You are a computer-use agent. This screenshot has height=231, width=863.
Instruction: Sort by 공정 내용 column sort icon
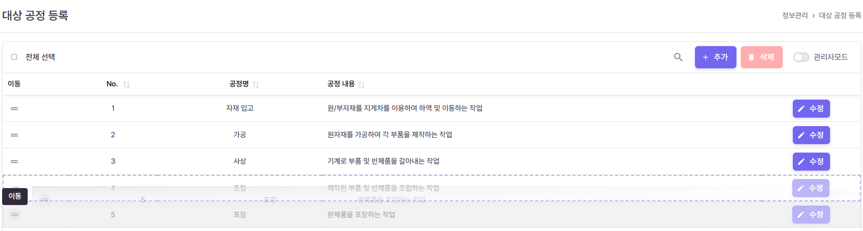click(x=362, y=85)
